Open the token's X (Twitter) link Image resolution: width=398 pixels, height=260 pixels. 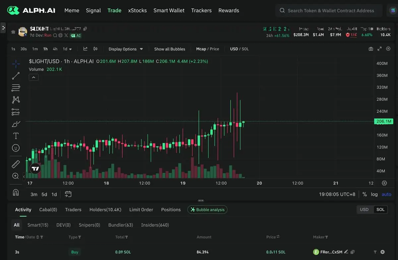[x=66, y=35]
